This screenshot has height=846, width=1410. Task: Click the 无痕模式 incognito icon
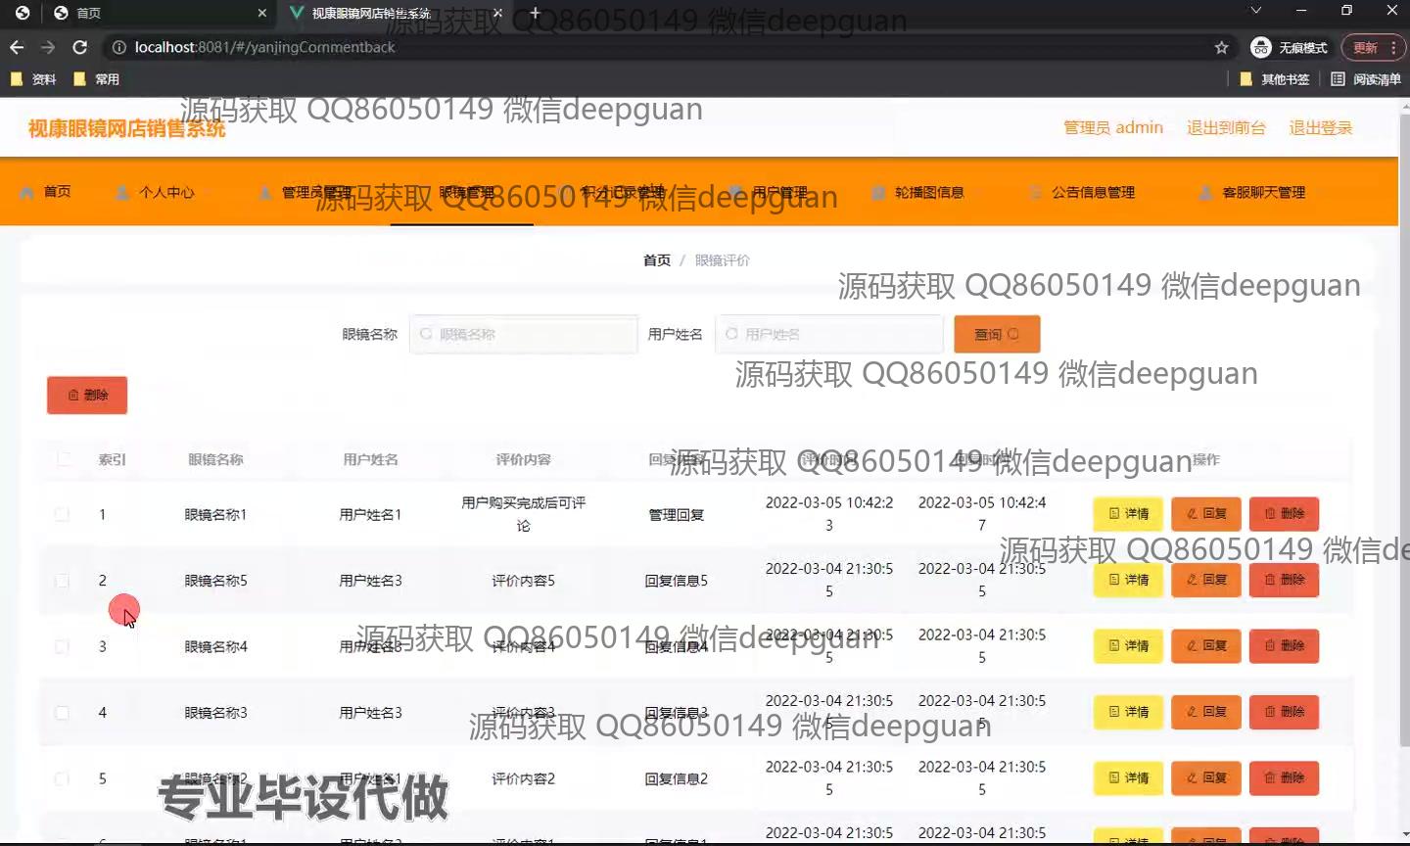pos(1261,47)
